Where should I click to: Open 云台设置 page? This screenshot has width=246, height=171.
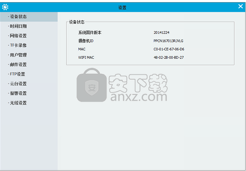tap(29, 84)
